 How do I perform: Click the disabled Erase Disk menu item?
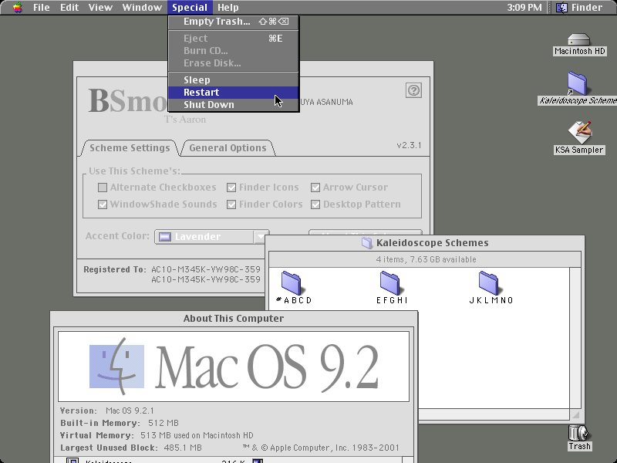(234, 63)
